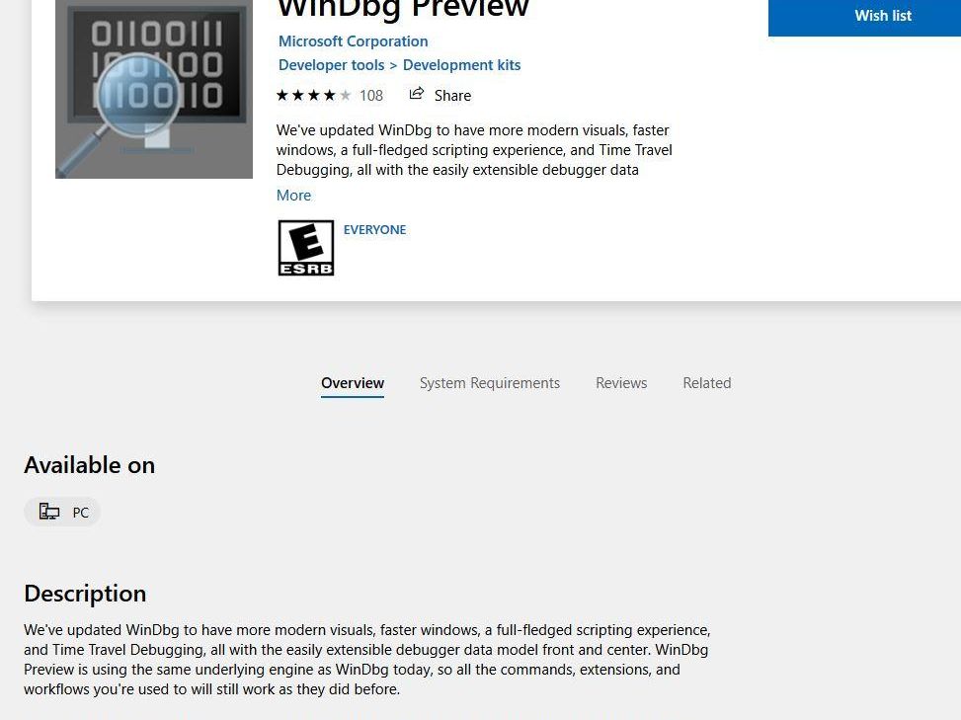Open the Microsoft Corporation publisher link
961x720 pixels.
click(x=353, y=41)
